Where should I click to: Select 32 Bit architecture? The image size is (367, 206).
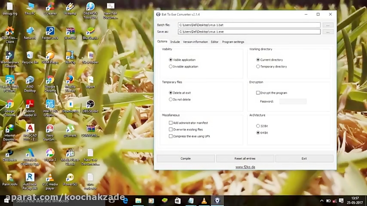pos(262,126)
